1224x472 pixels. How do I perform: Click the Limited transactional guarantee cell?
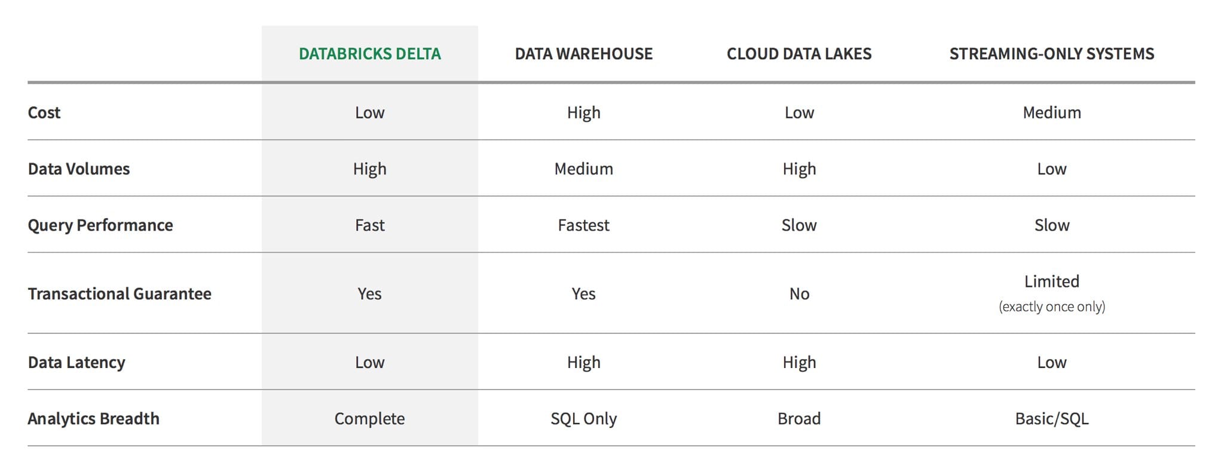click(x=1052, y=281)
